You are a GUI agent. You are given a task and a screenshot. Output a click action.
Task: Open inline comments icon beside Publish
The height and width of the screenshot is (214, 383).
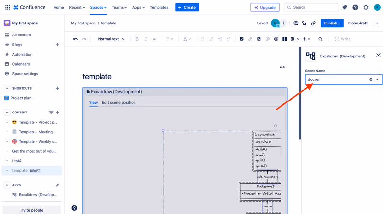point(296,23)
